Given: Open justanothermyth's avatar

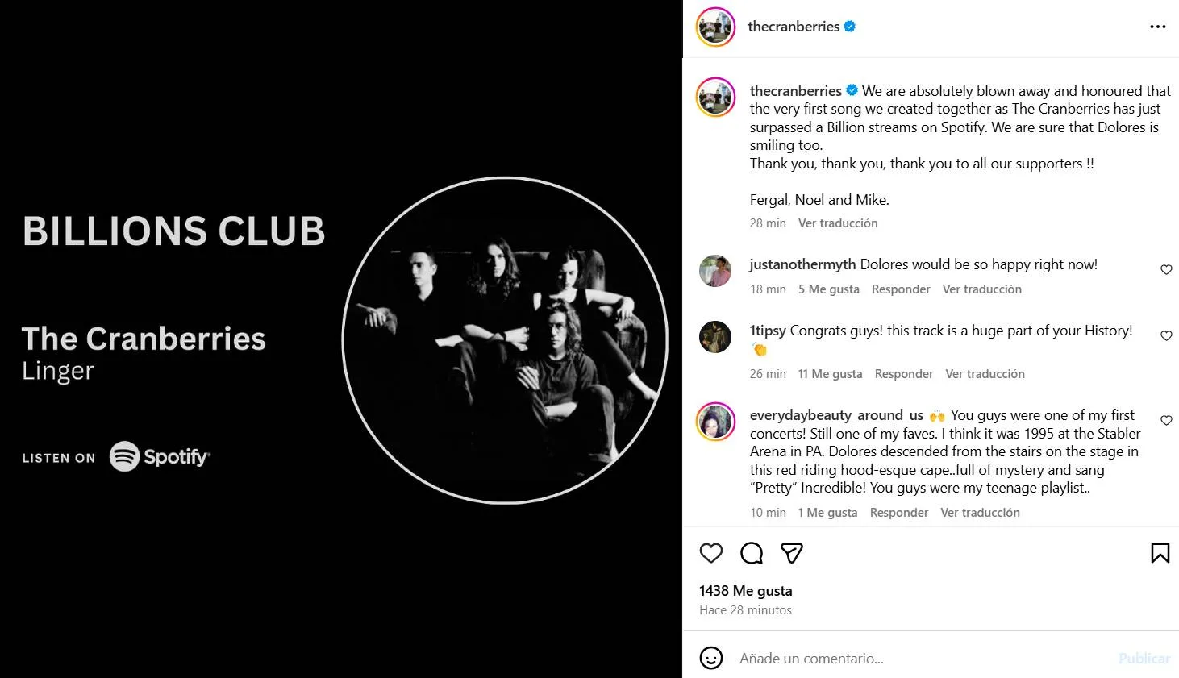Looking at the screenshot, I should (x=715, y=271).
